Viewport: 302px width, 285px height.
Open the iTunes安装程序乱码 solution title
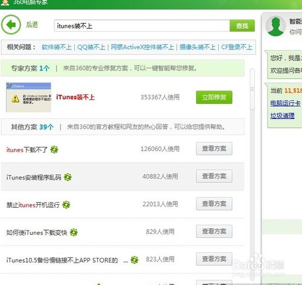[x=34, y=178]
